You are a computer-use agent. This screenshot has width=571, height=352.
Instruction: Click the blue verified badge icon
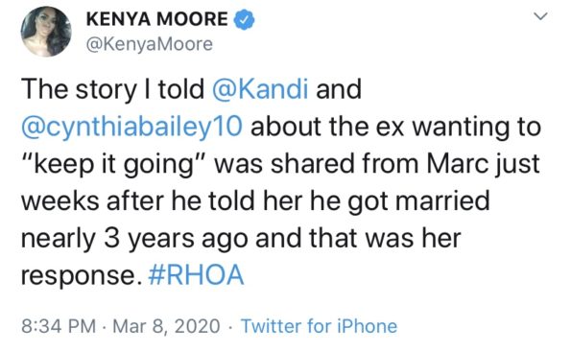point(244,19)
